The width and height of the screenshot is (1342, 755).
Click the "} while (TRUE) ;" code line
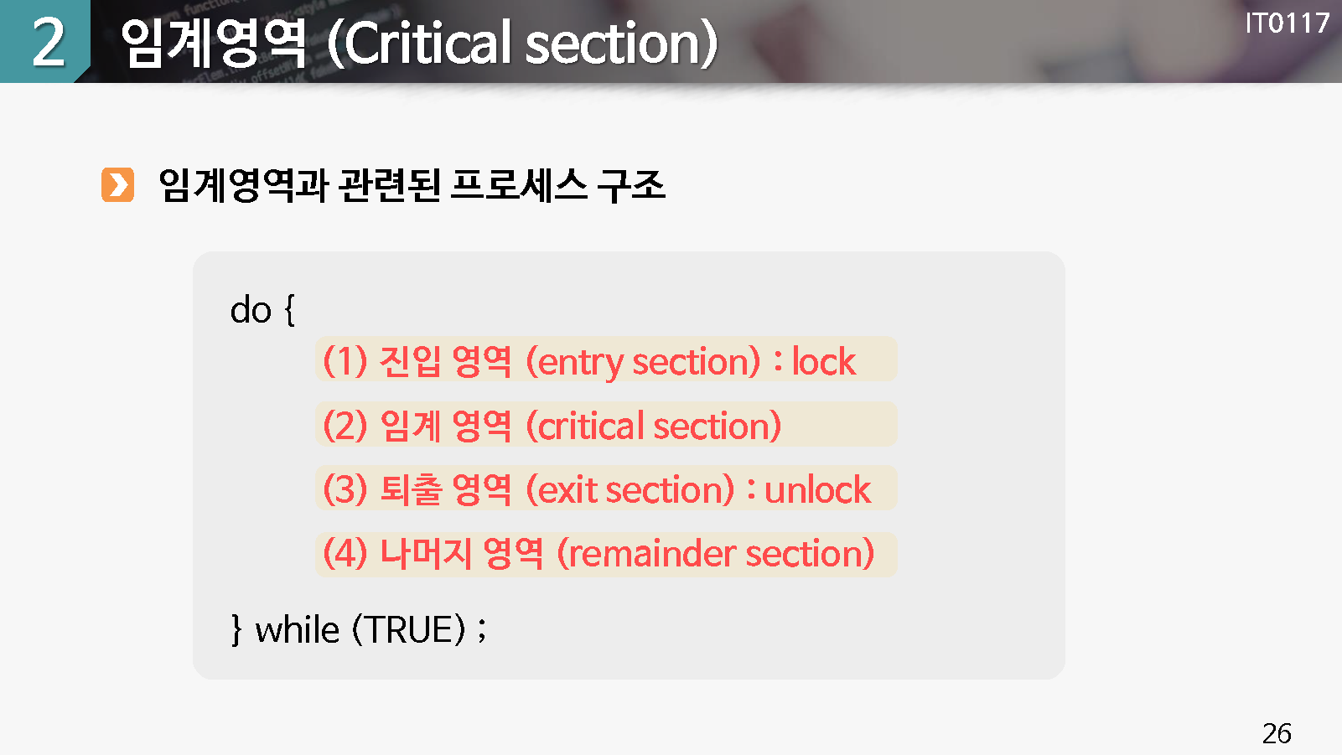[x=359, y=629]
